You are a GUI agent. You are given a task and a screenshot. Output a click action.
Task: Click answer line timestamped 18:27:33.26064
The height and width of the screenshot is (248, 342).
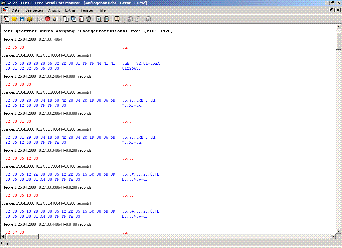[46, 92]
